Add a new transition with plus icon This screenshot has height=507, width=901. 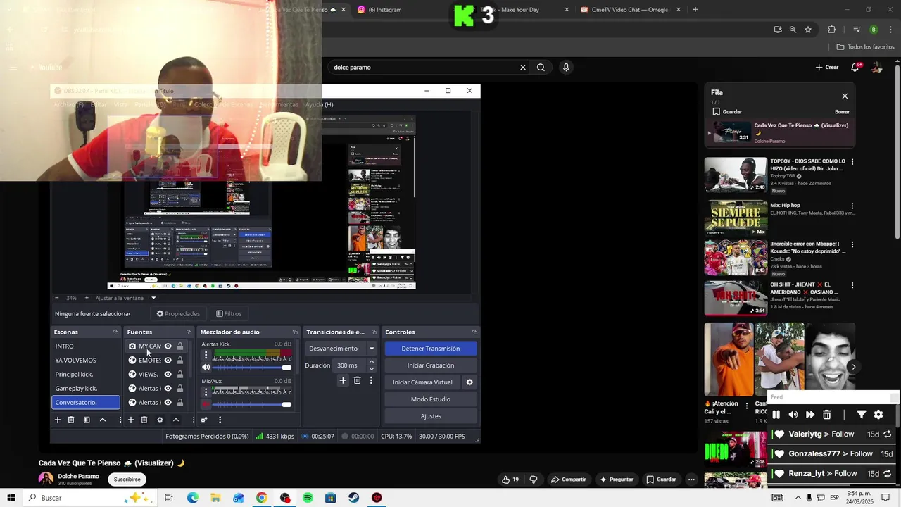343,380
